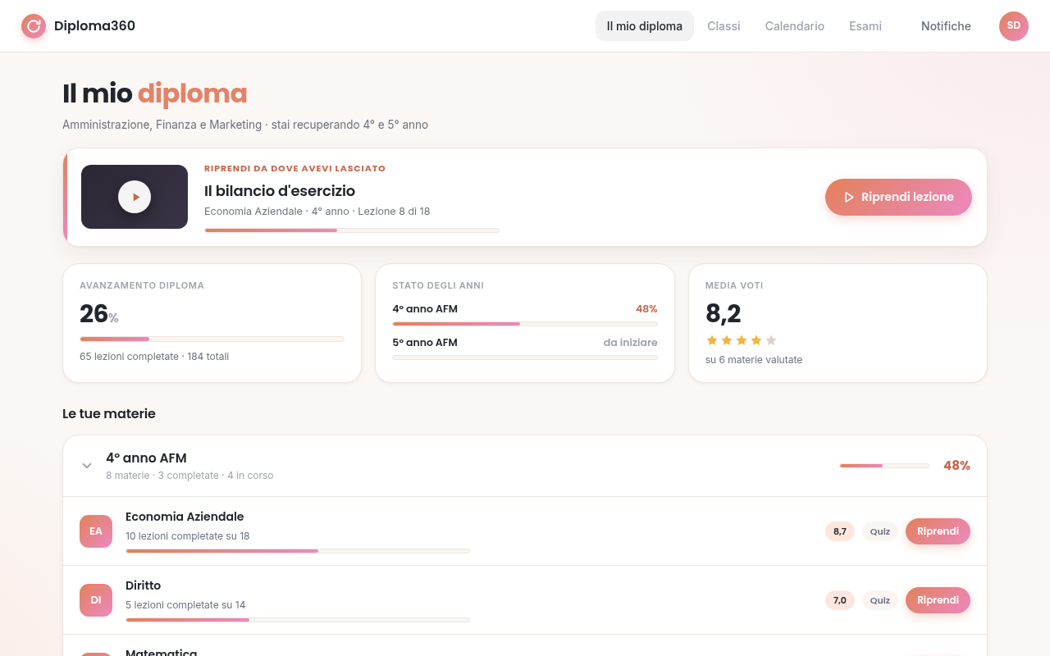Click 'Le tue materie' heading
Screen dimensions: 1050x656
tap(109, 414)
